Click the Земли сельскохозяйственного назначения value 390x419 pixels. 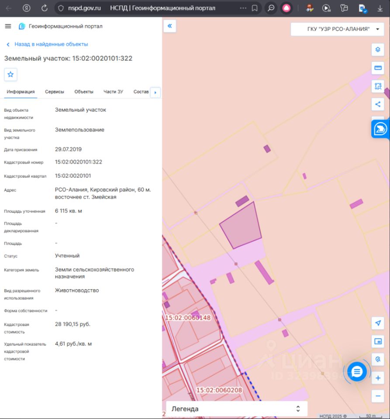click(x=94, y=273)
